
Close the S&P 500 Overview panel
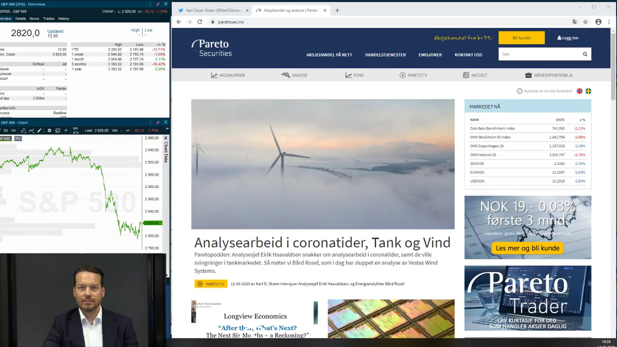(166, 4)
